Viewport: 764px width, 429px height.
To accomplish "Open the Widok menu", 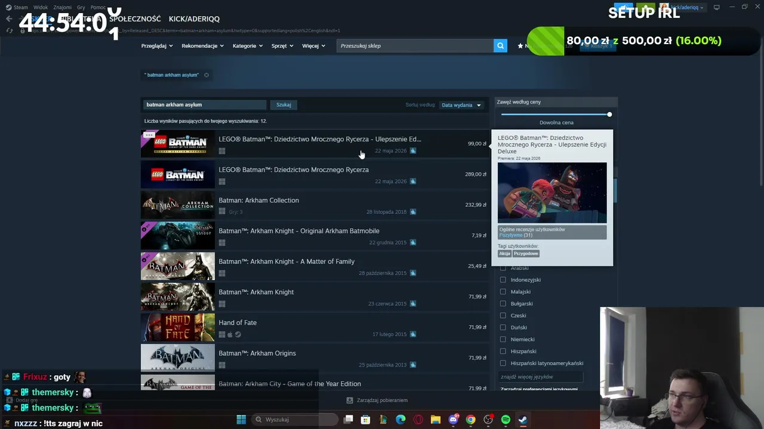I will click(x=41, y=7).
